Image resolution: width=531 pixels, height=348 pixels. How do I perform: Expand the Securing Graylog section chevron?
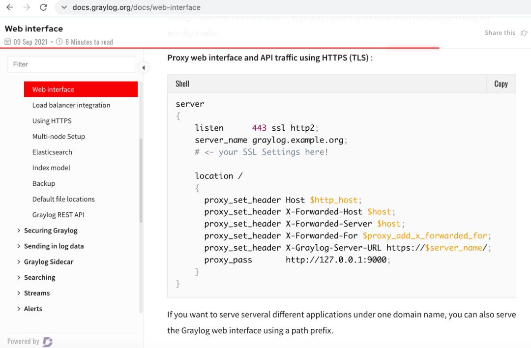(x=19, y=231)
